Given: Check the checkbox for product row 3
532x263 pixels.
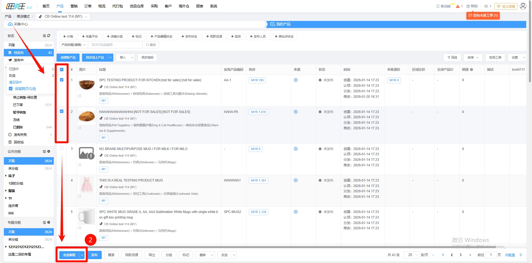Looking at the screenshot, I should click(62, 148).
